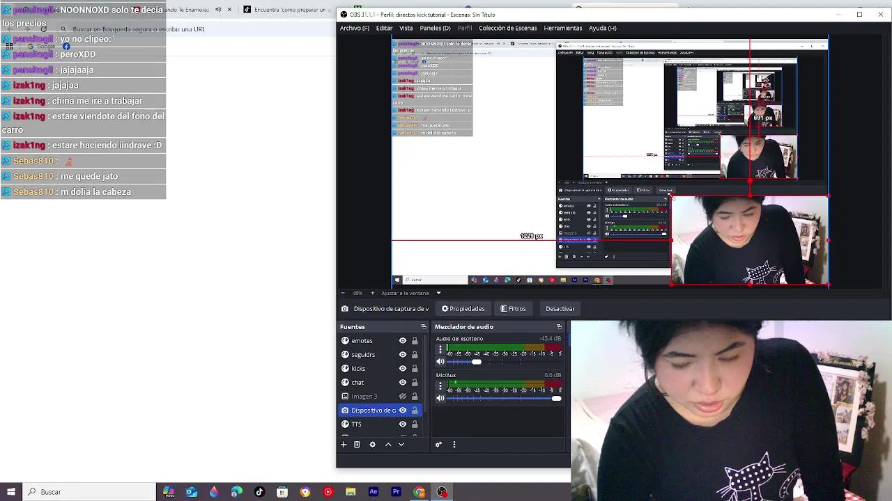Select the seguidrs source row

[x=380, y=355]
